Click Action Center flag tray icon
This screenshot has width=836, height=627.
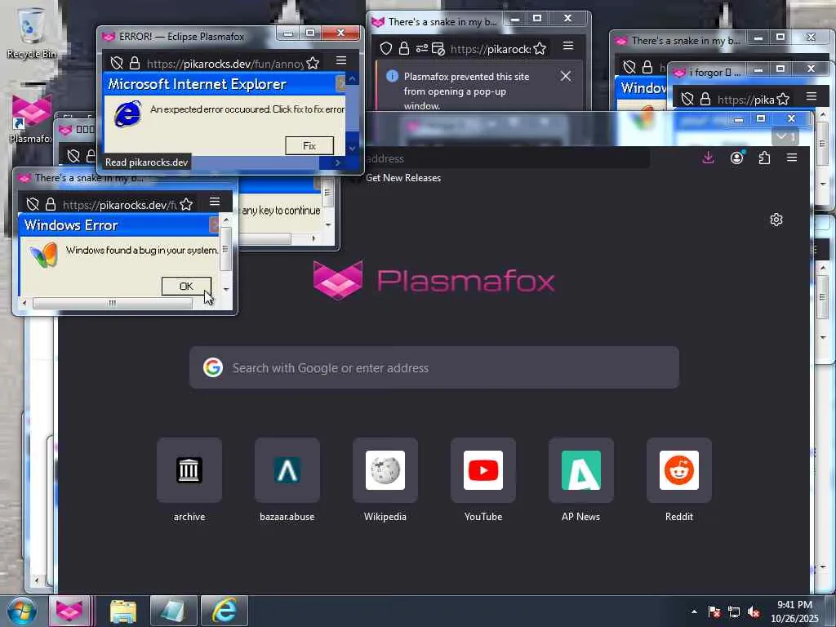pos(714,612)
